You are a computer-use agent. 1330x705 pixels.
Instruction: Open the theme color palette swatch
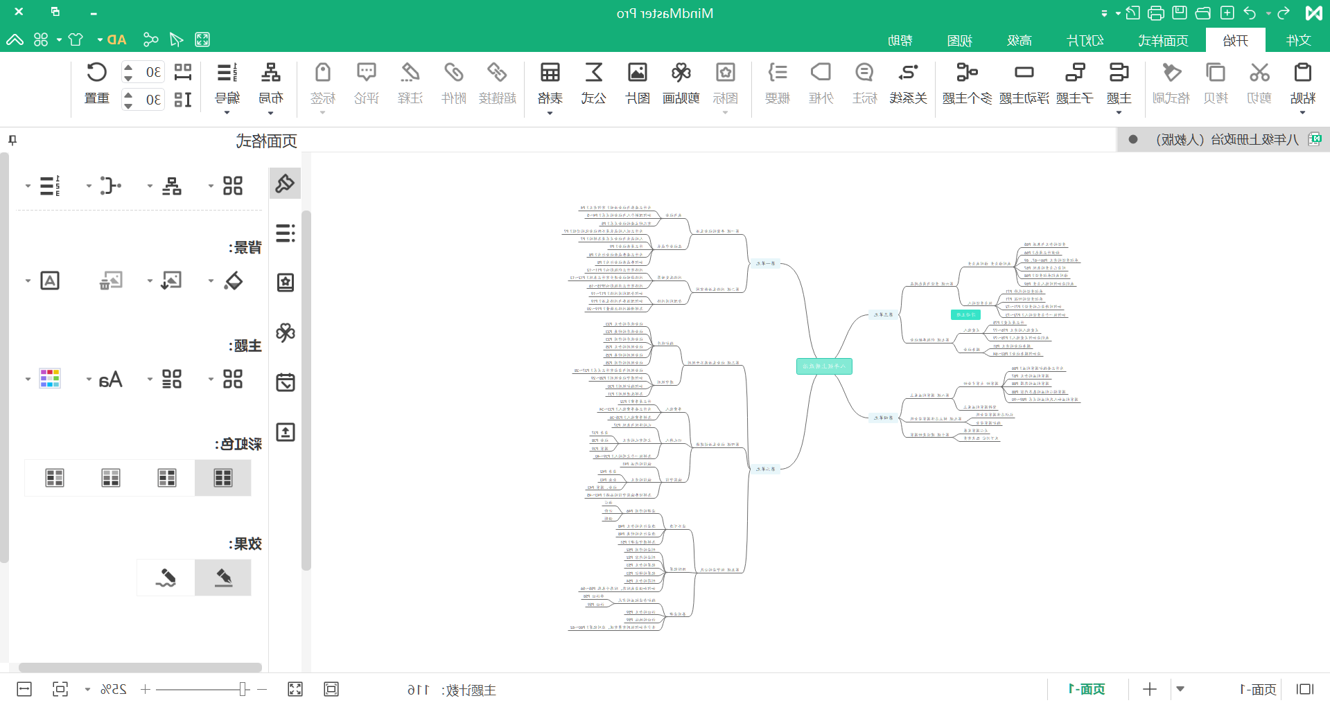click(x=50, y=379)
